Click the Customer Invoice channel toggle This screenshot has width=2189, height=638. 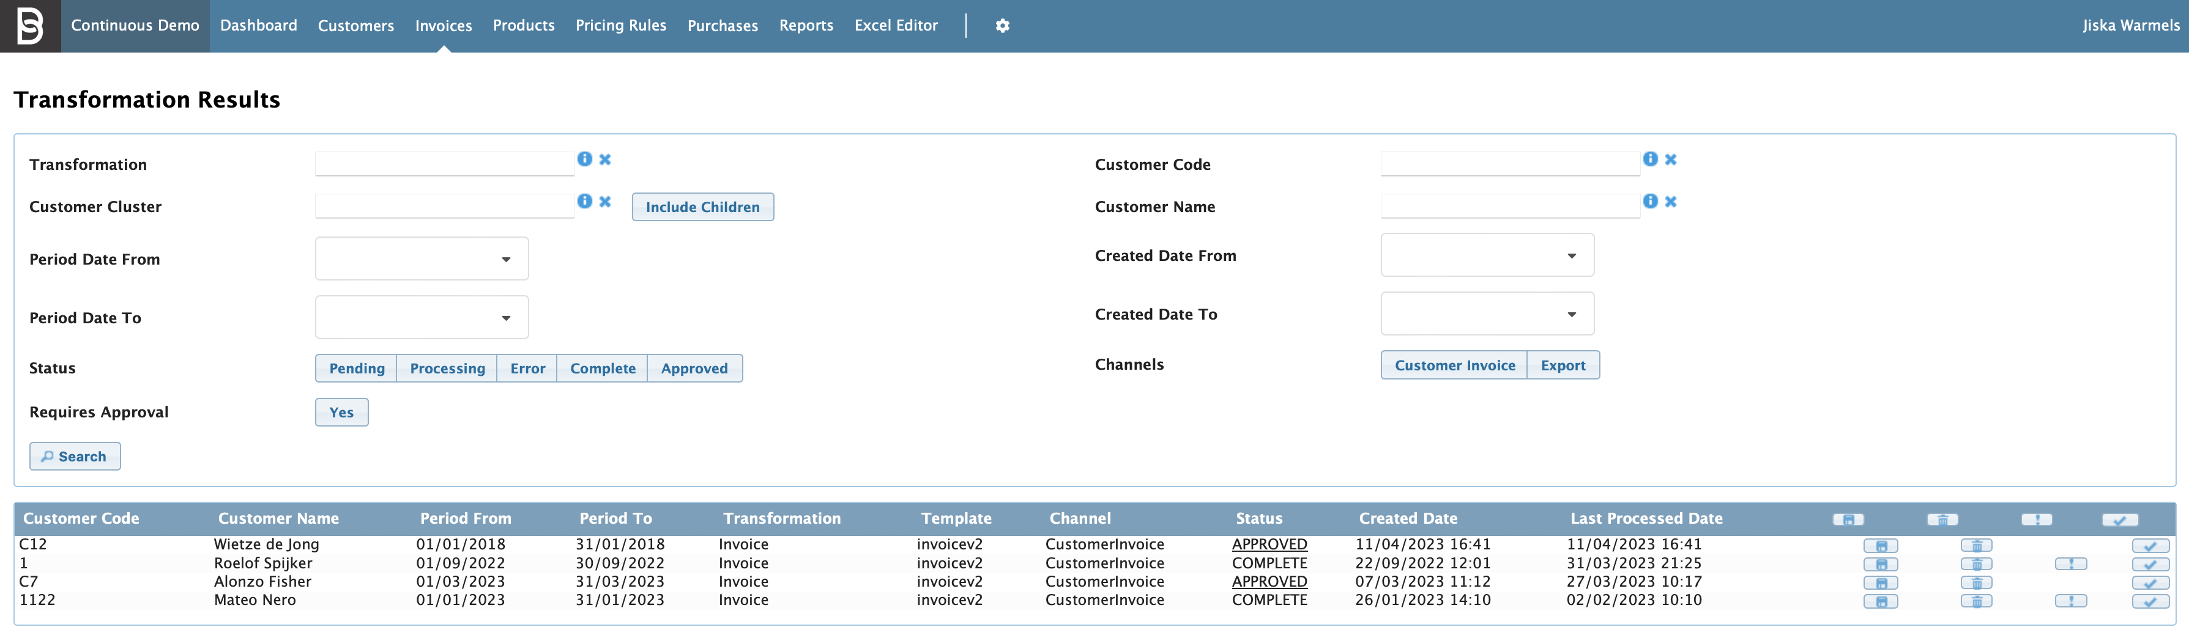[1454, 364]
